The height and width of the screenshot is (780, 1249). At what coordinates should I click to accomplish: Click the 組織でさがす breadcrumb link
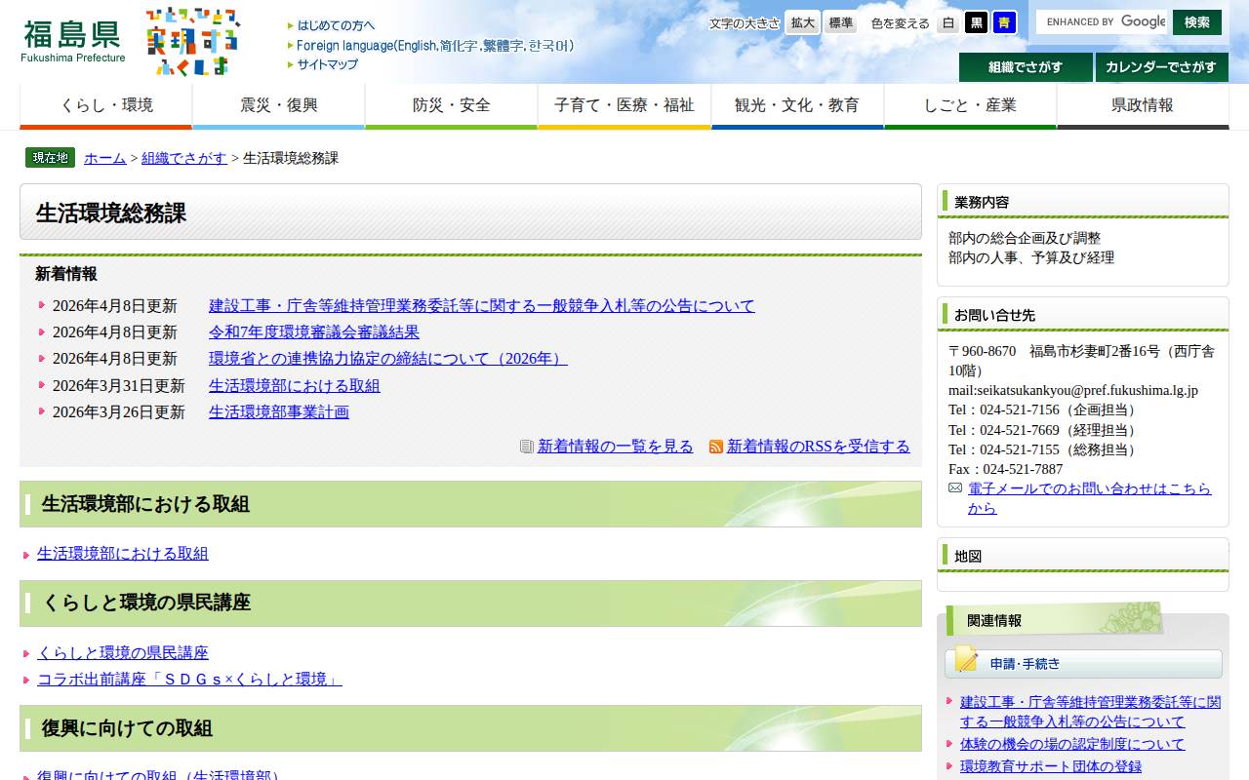[184, 158]
